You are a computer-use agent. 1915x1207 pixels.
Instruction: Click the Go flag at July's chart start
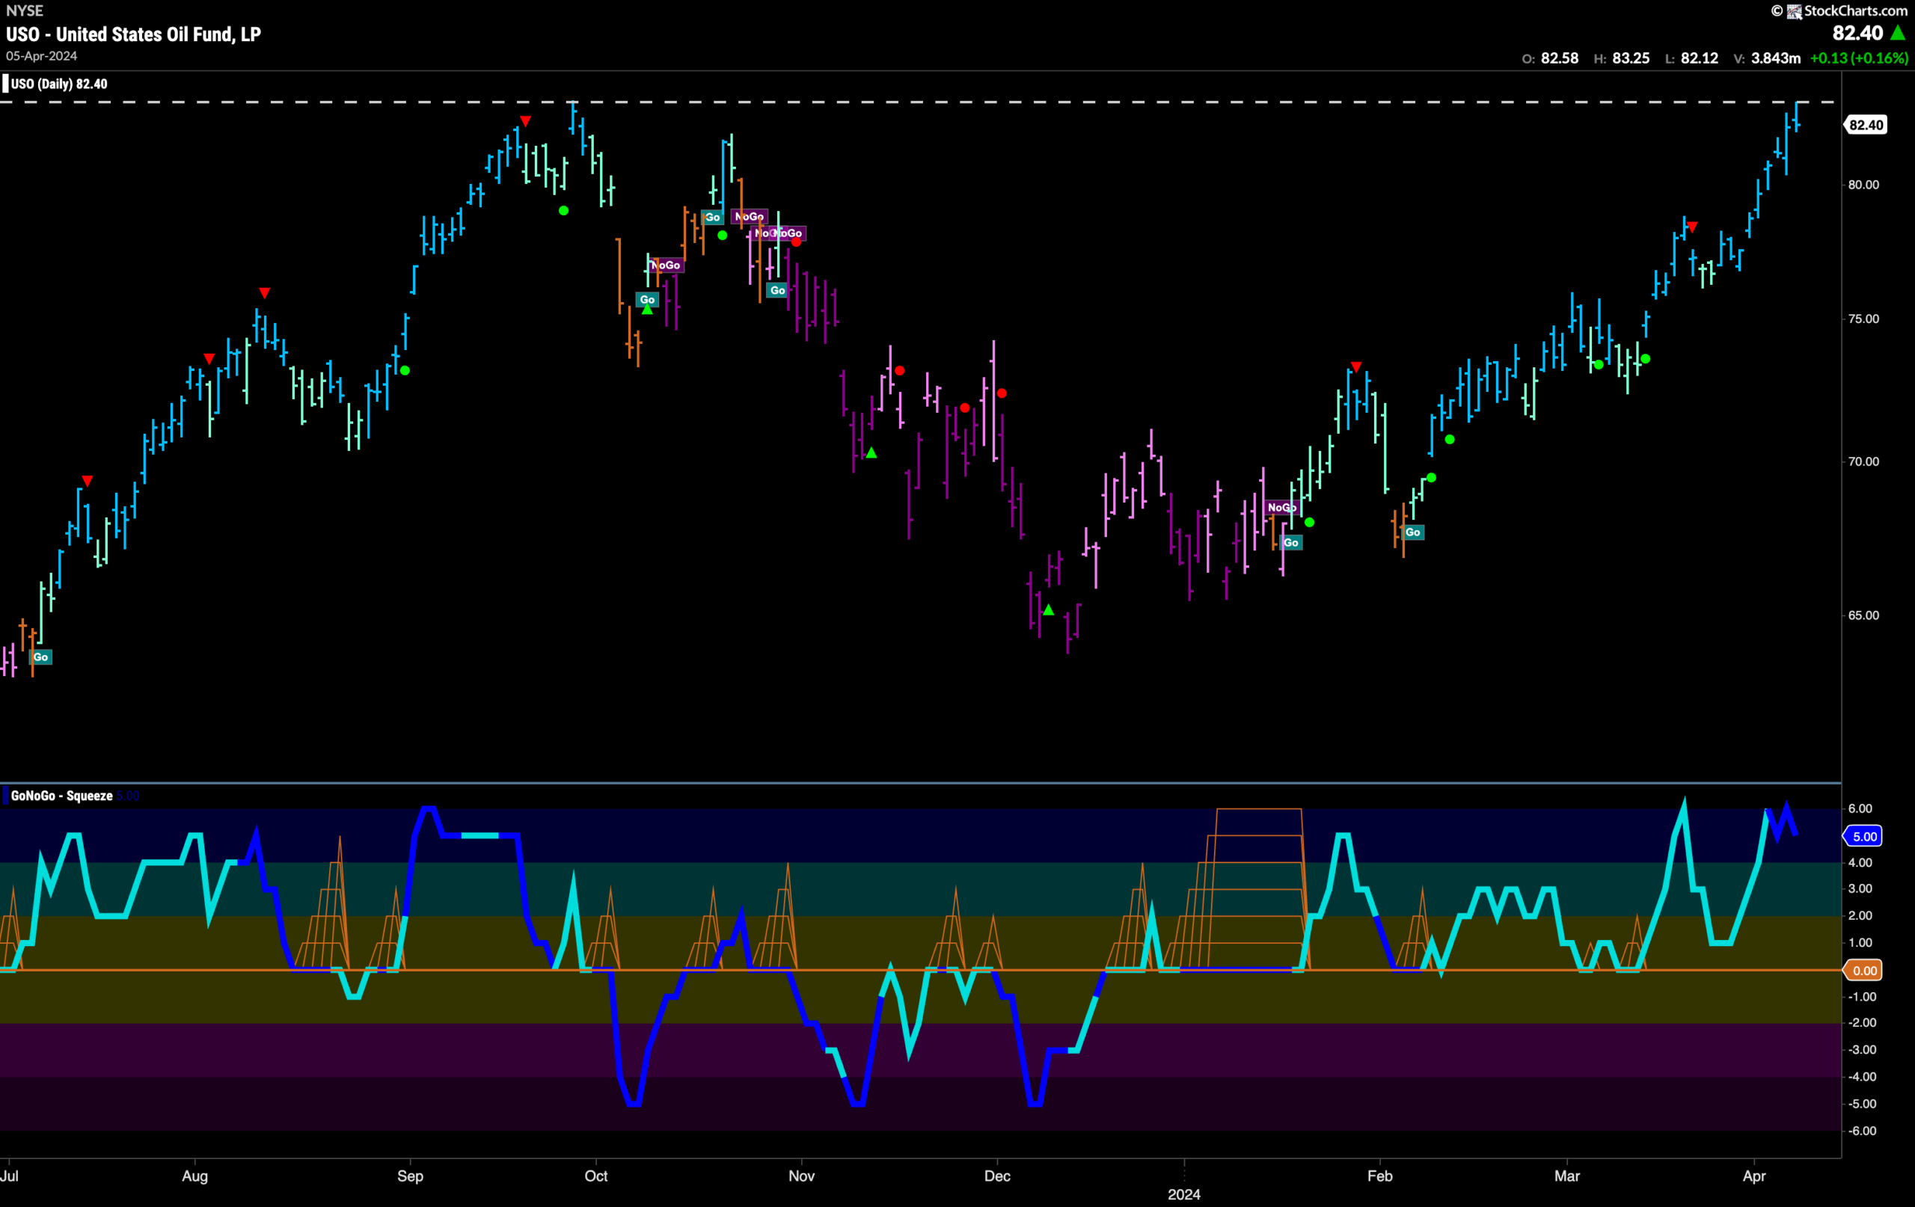tap(40, 657)
